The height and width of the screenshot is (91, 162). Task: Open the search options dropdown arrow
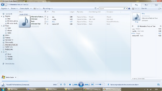click(x=127, y=8)
